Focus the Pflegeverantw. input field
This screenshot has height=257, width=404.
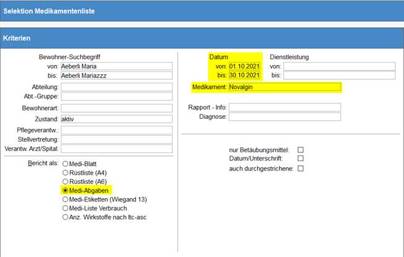pyautogui.click(x=116, y=130)
